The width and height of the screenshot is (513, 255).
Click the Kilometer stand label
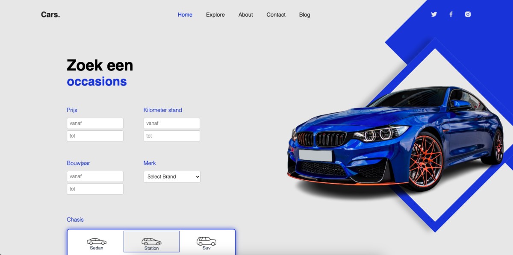tap(163, 110)
